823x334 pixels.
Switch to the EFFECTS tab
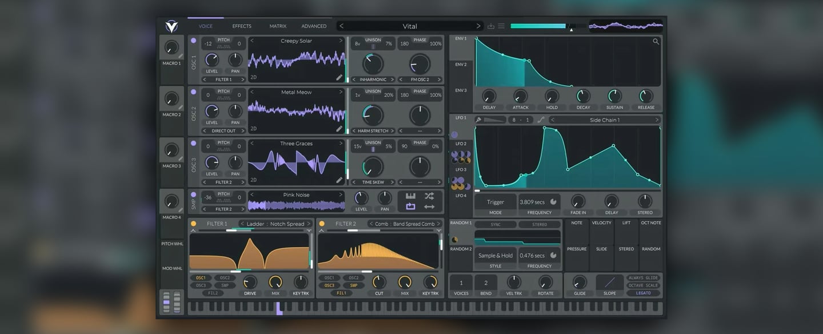[242, 26]
